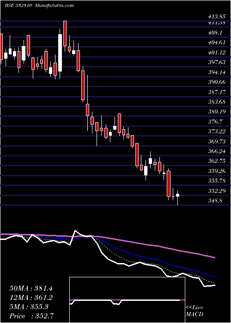
Task: Click the 373.22 price axis label
Action: 217,132
